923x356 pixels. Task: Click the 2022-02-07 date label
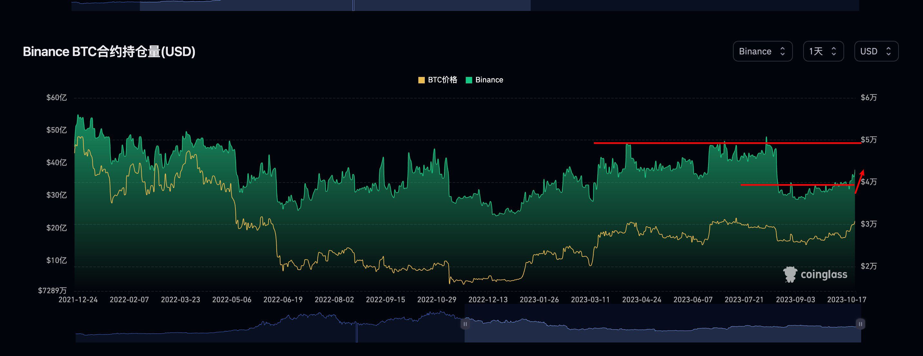click(x=129, y=300)
